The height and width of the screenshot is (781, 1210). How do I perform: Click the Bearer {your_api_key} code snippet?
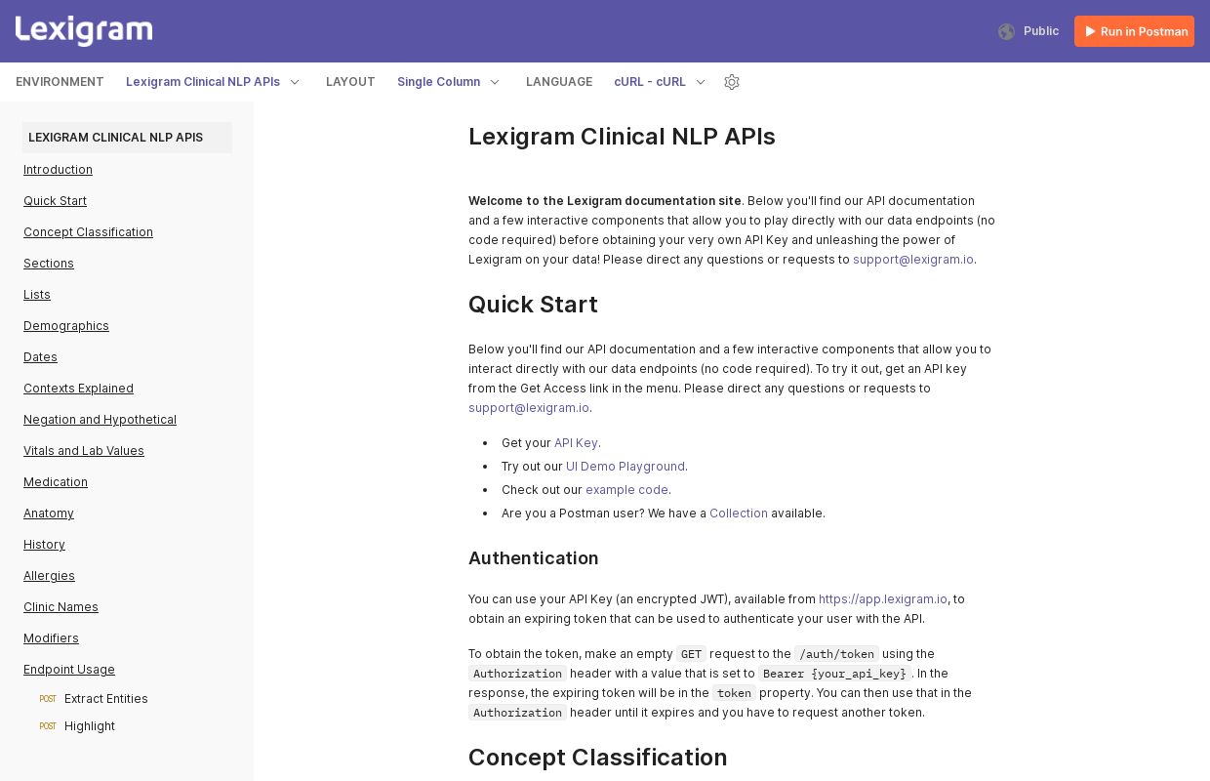click(835, 674)
